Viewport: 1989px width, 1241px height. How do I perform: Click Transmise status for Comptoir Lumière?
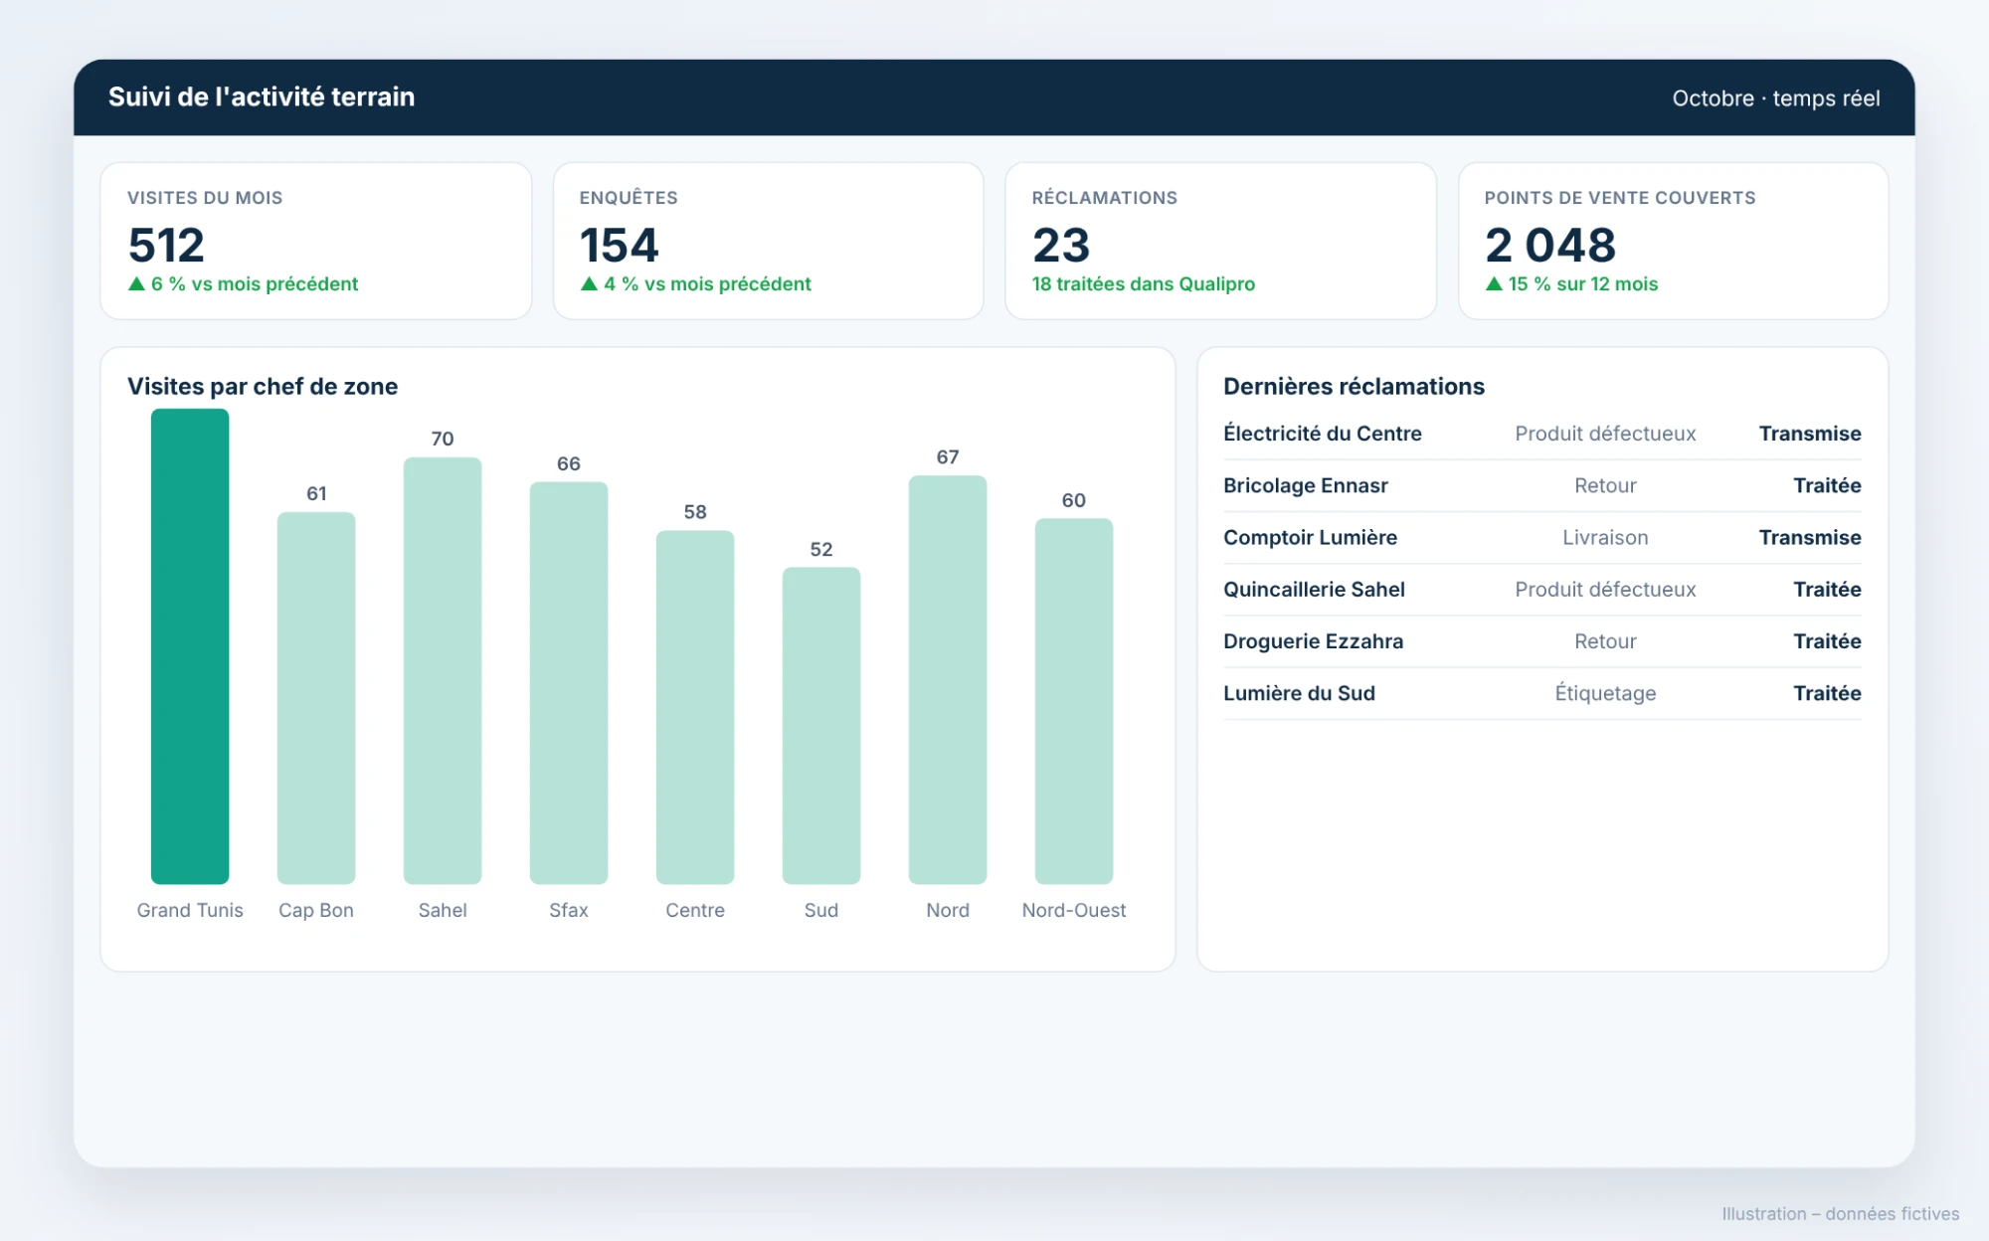pyautogui.click(x=1810, y=537)
